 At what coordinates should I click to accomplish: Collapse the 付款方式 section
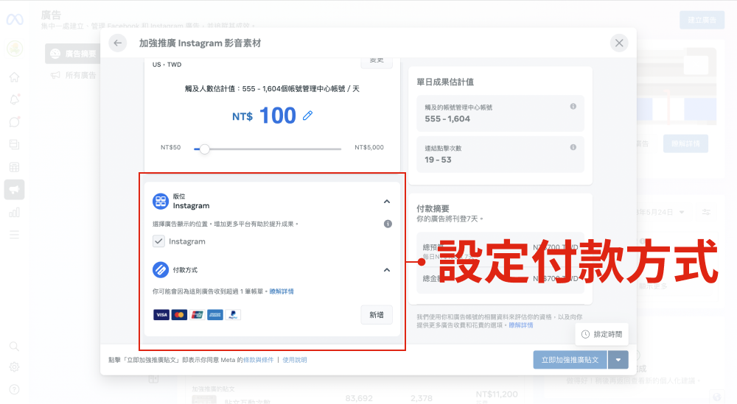click(x=387, y=270)
